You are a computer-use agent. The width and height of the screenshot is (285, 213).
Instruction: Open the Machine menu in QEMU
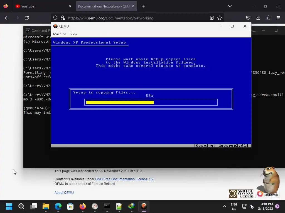click(60, 34)
